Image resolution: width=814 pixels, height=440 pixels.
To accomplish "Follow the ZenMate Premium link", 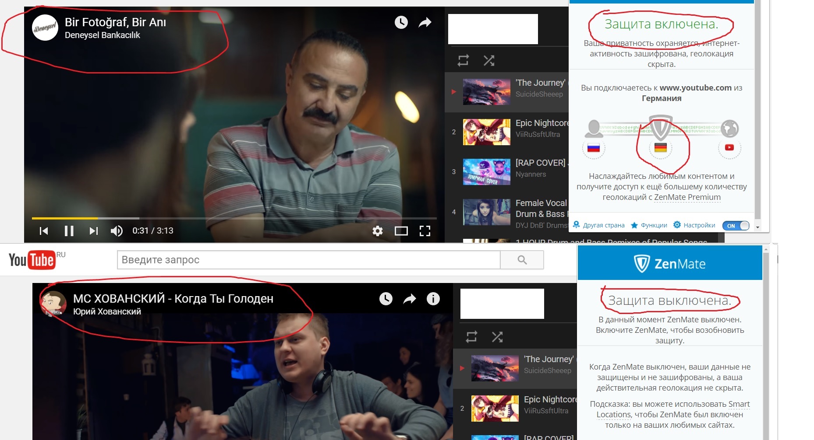I will click(687, 197).
